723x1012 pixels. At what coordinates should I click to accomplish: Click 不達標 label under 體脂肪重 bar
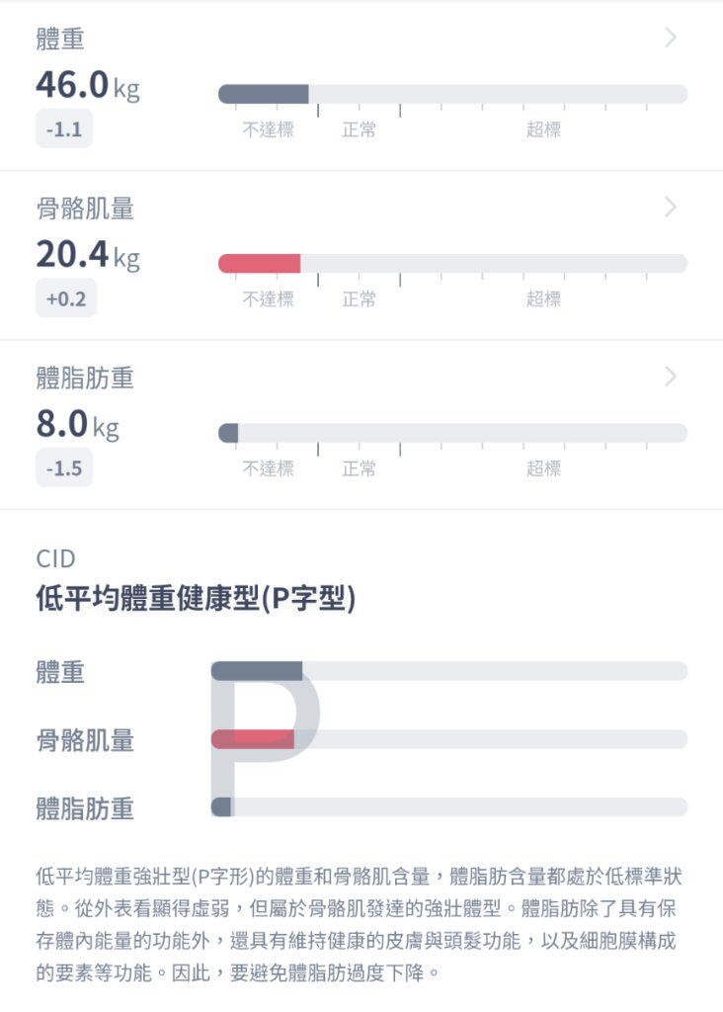point(269,467)
